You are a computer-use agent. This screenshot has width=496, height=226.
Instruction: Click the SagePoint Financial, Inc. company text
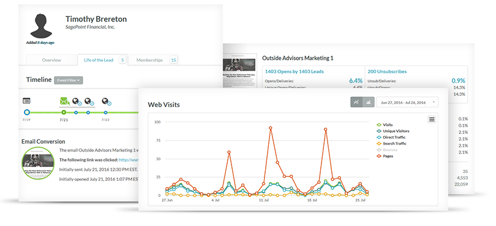[90, 27]
